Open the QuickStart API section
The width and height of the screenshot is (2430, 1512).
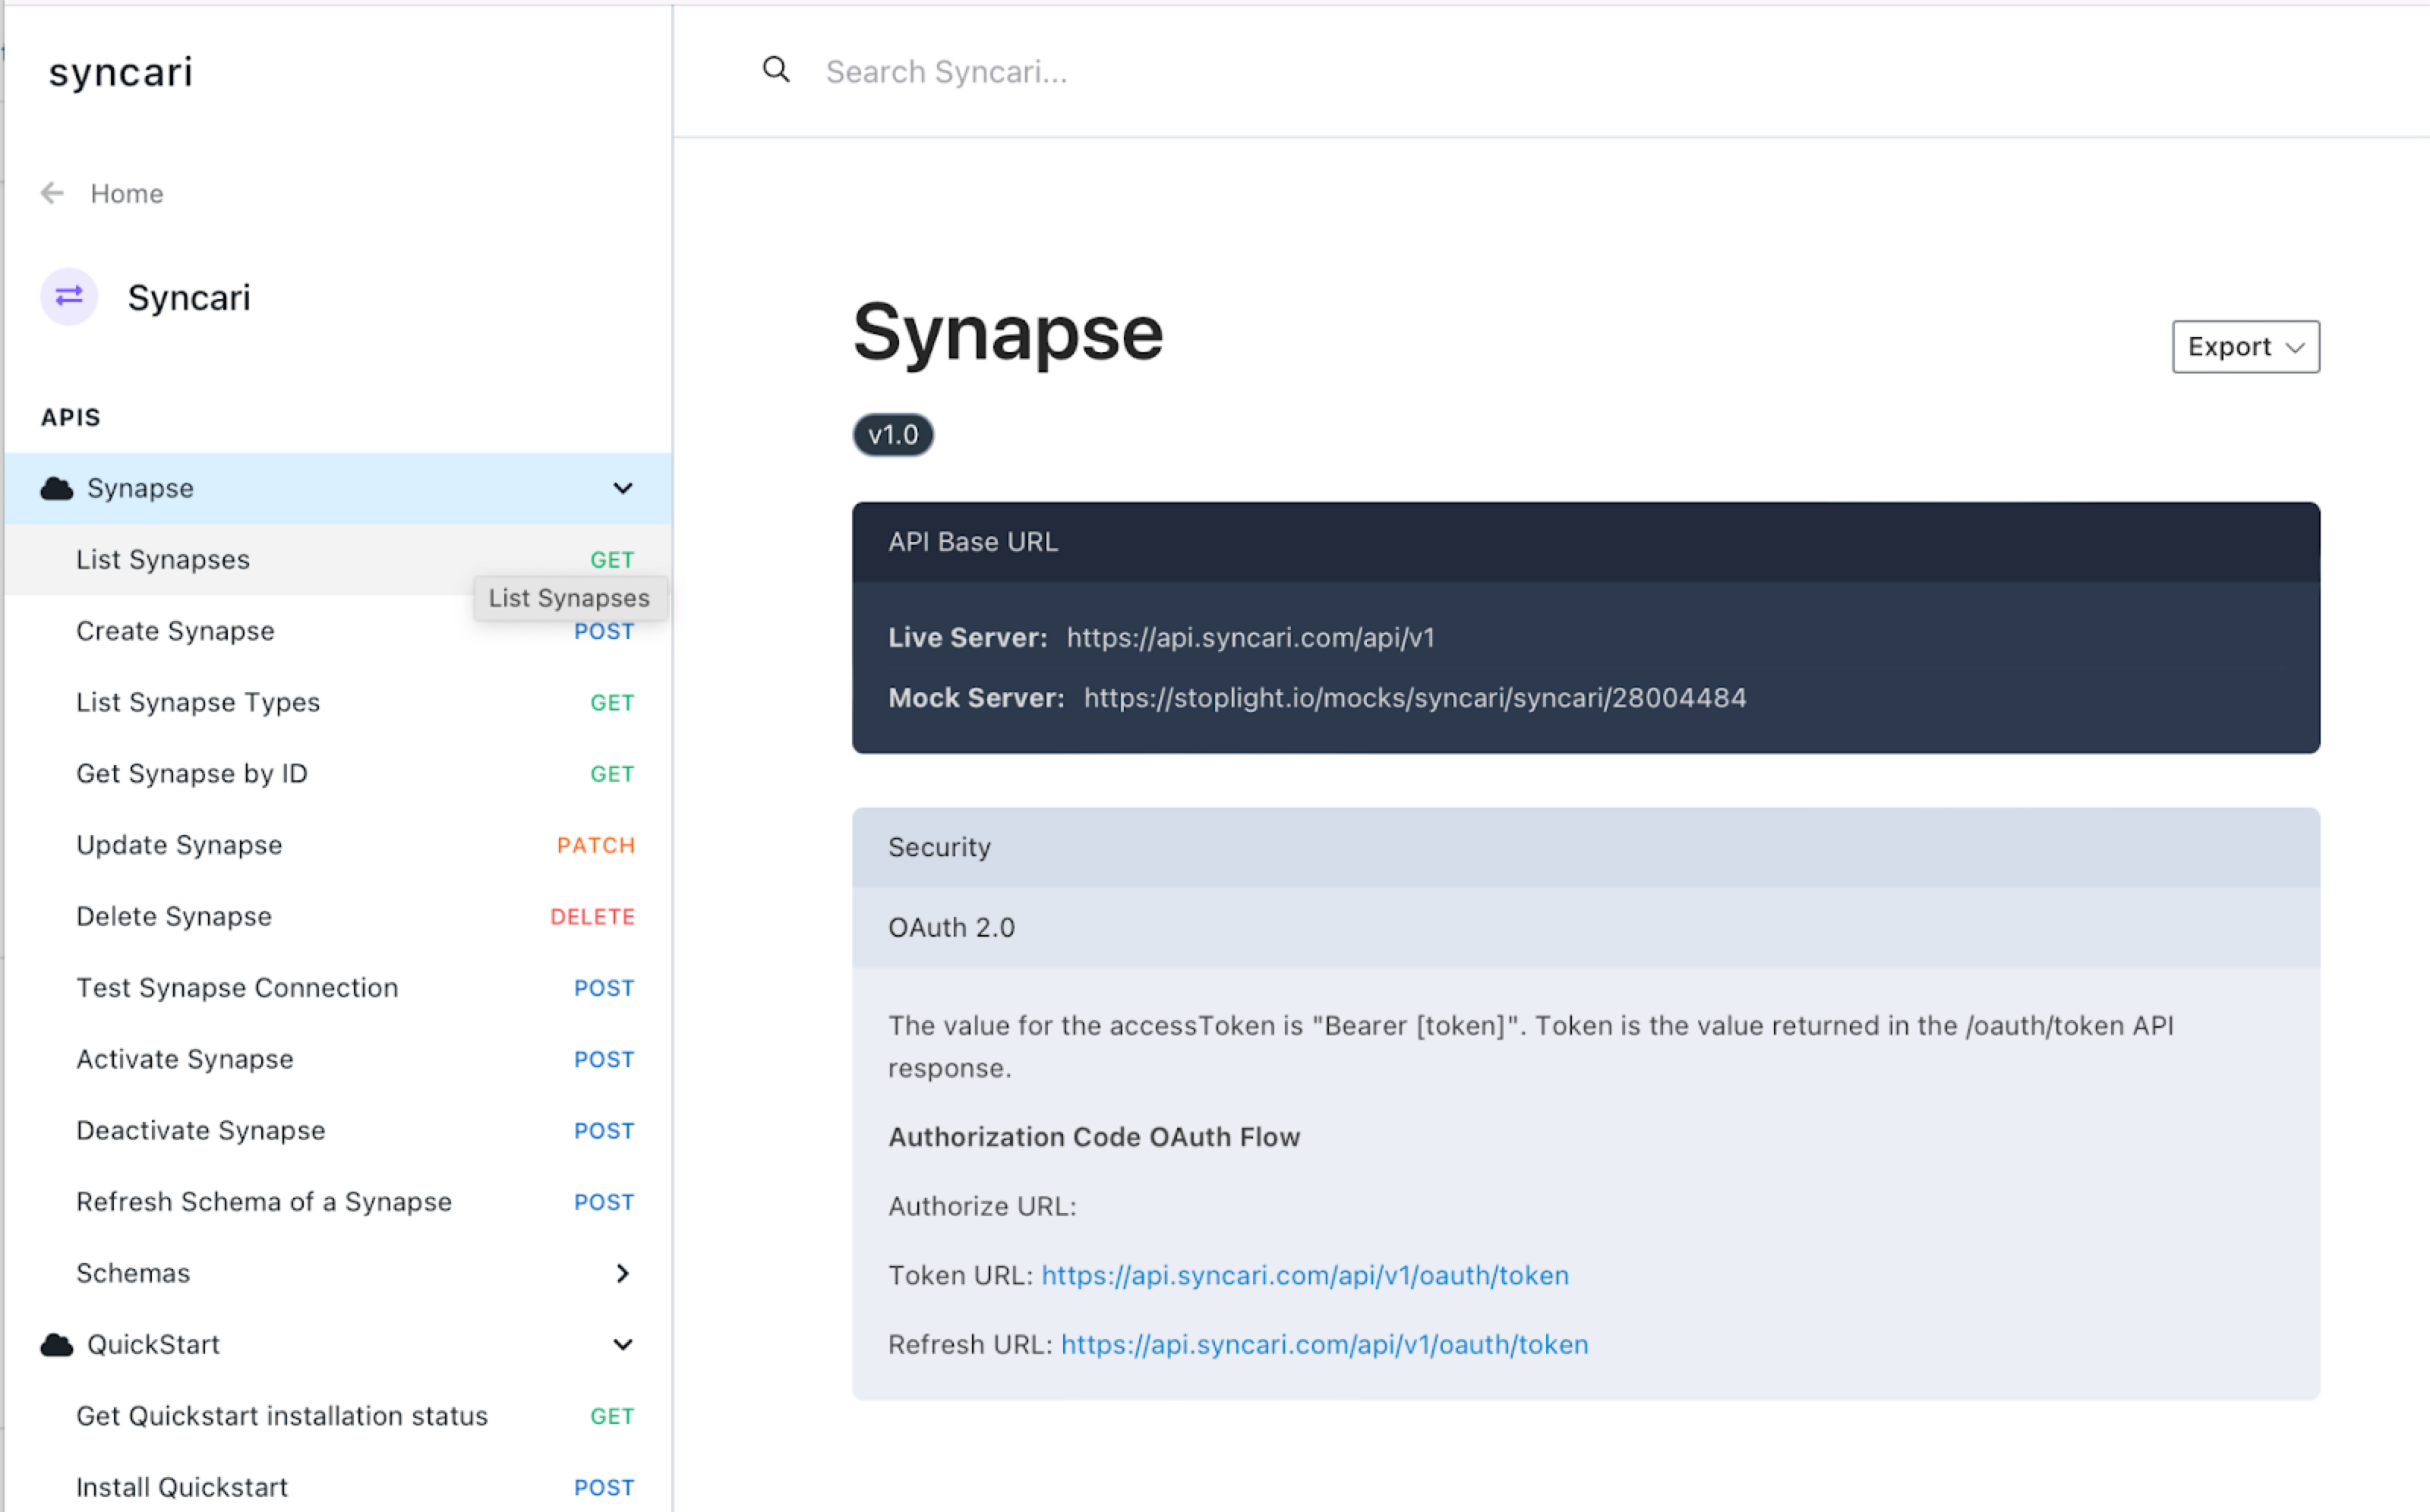coord(338,1345)
